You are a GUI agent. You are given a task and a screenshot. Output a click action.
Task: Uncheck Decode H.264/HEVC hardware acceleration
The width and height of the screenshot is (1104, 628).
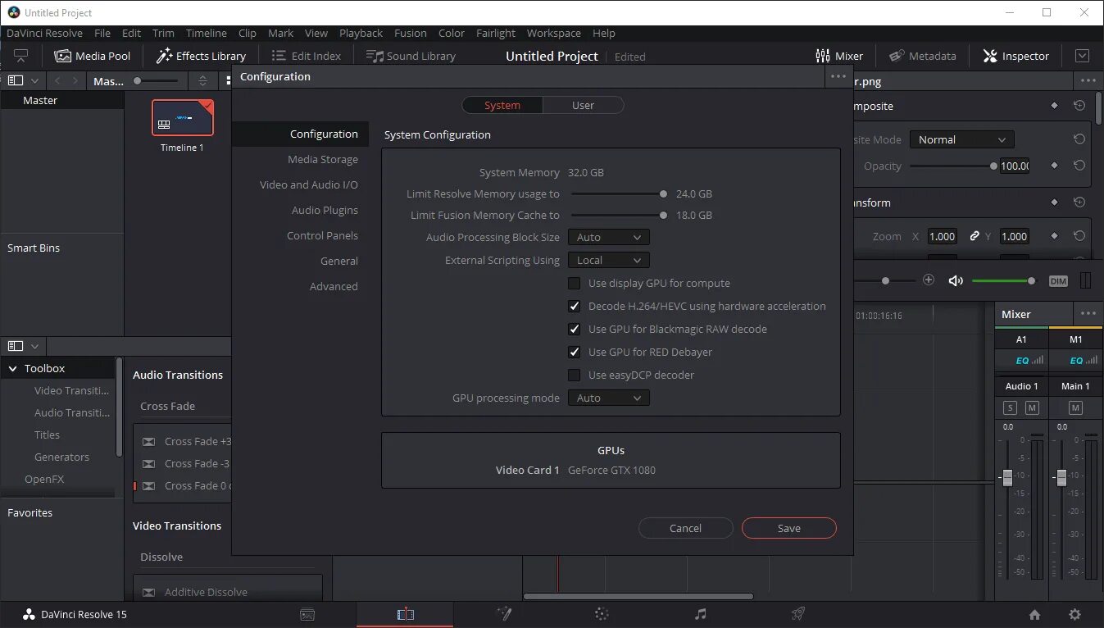(x=575, y=306)
